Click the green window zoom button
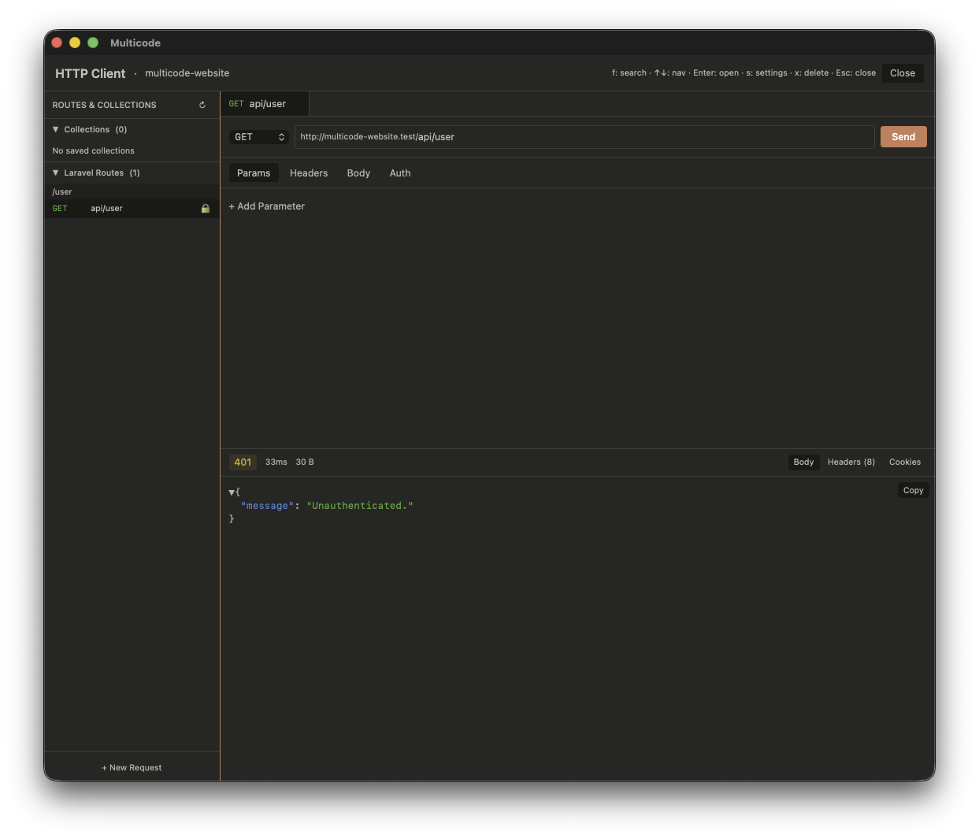The height and width of the screenshot is (839, 979). point(93,43)
